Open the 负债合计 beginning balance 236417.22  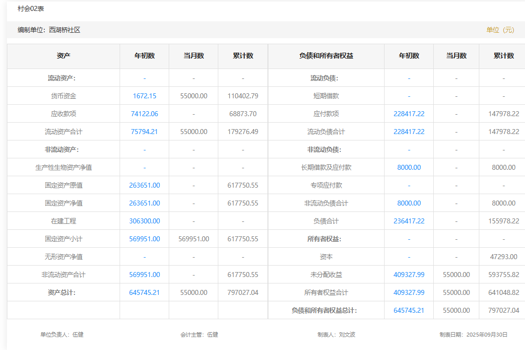click(409, 221)
